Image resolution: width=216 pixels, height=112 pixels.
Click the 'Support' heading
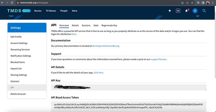56,54
